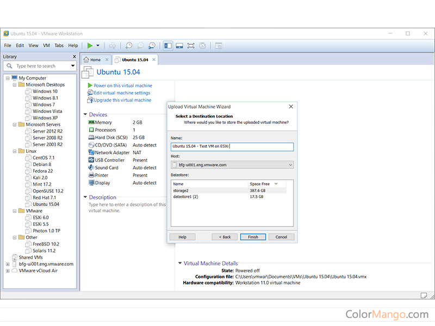This screenshot has height=326, width=435.
Task: Open the power options dropdown arrow
Action: [98, 46]
